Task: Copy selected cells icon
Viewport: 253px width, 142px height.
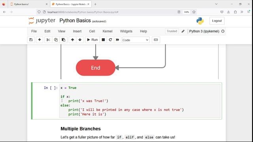Action: tap(56, 40)
